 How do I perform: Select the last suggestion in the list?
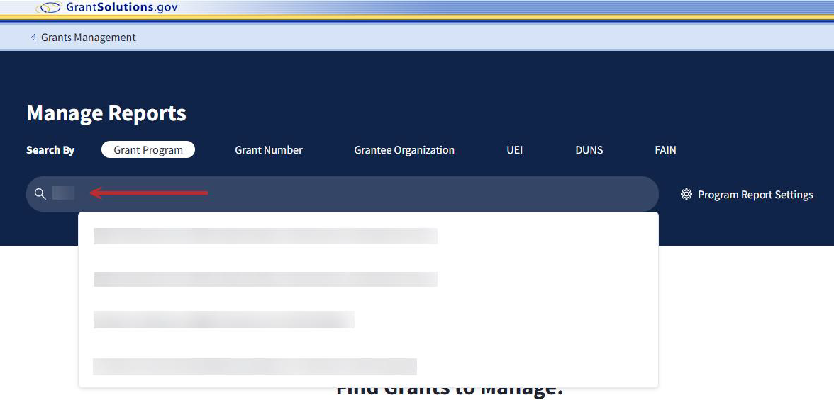point(255,366)
